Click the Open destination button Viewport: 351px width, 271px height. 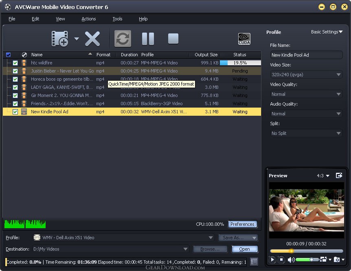pos(244,249)
